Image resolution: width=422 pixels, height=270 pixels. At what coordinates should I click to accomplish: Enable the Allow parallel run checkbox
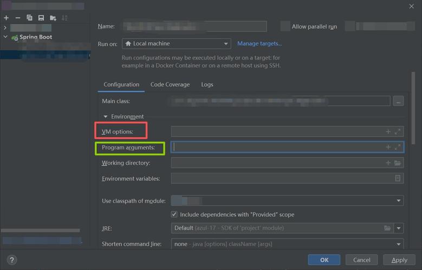285,26
